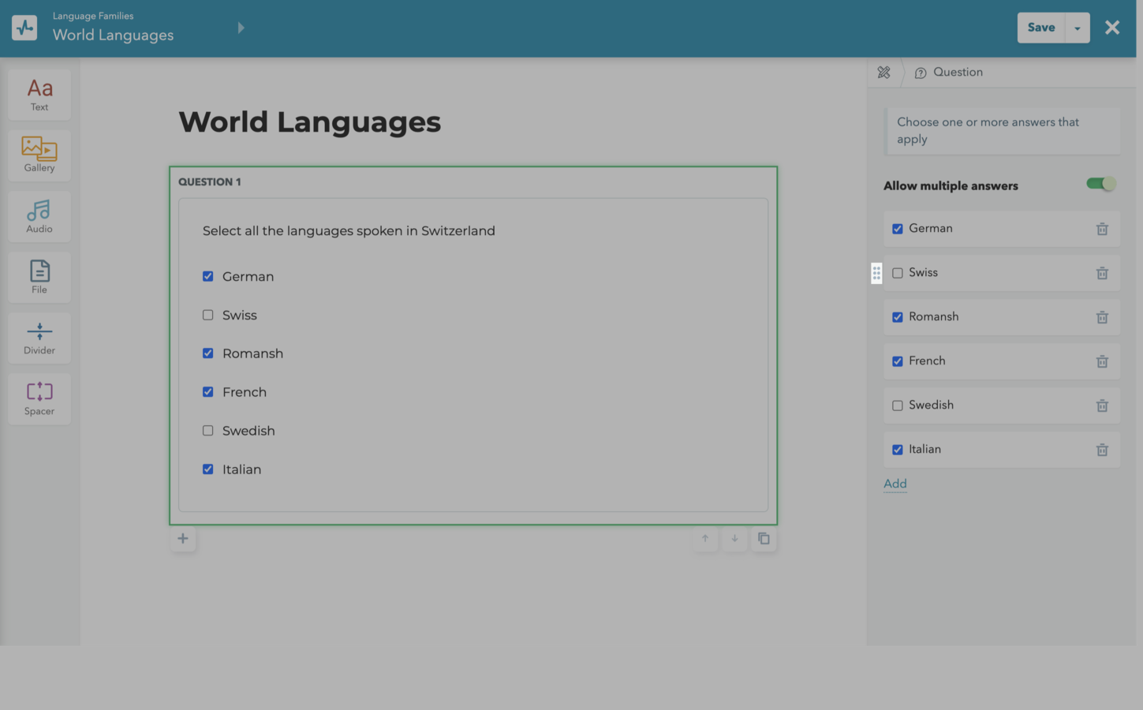Insert an Audio block
The image size is (1143, 710).
tap(39, 216)
